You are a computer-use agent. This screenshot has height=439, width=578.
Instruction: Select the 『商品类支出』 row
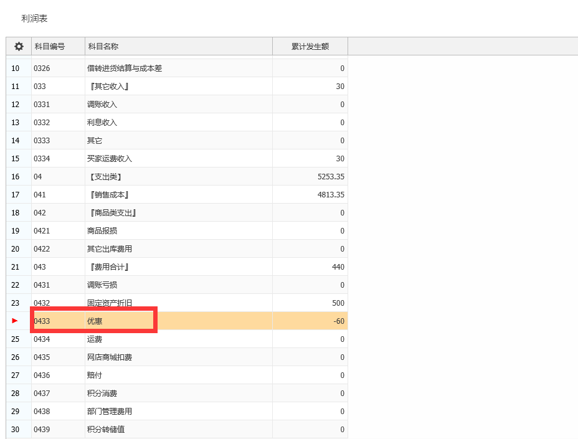click(x=177, y=213)
